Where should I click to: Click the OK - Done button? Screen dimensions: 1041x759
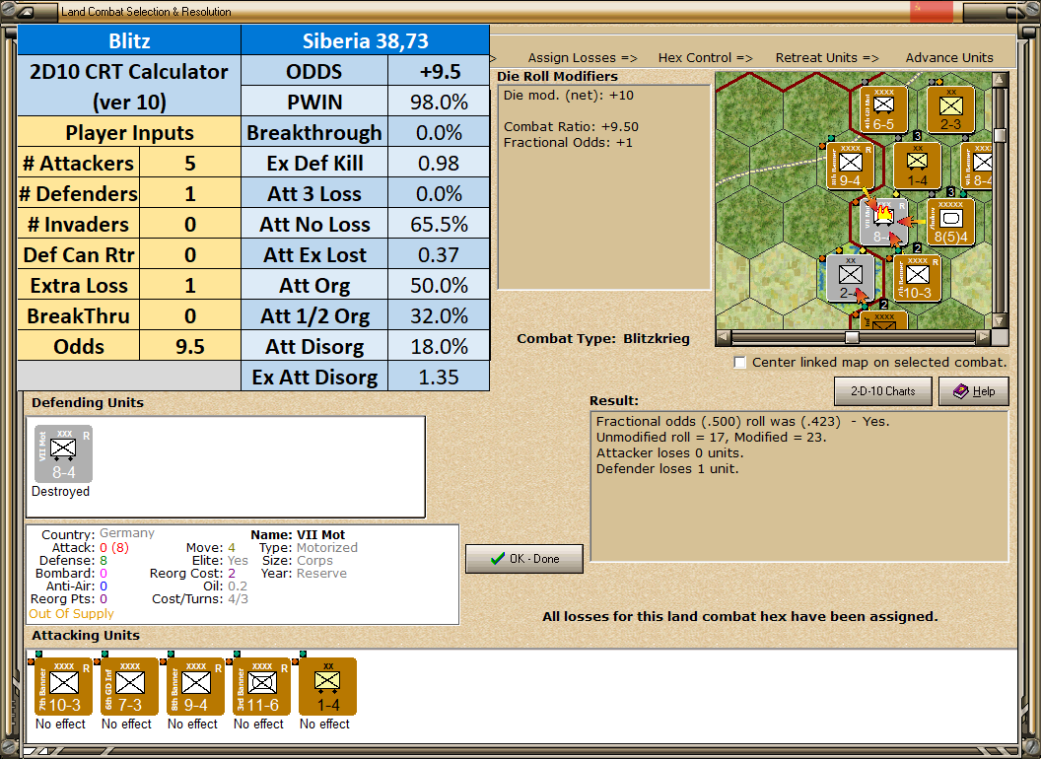524,559
